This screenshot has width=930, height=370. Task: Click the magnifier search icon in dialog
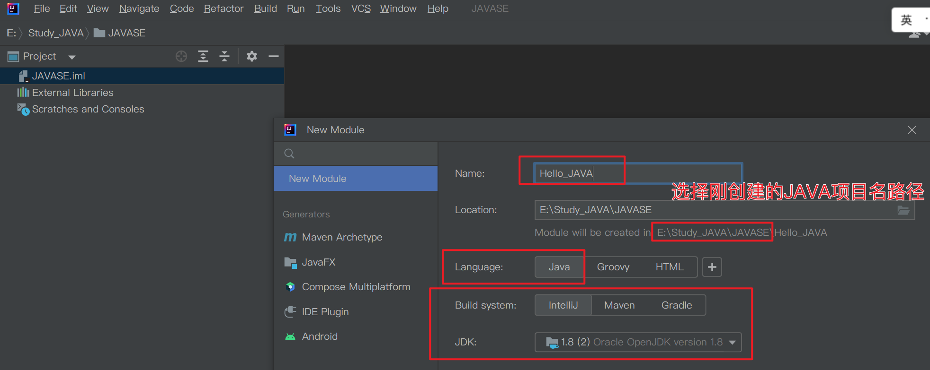(289, 154)
